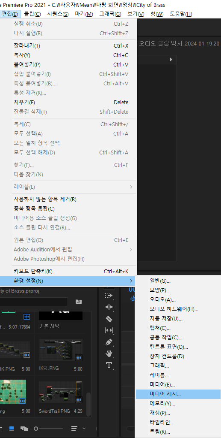This screenshot has height=438, width=221.
Task: Choose 지우기(E) from the edit menu
Action: coord(68,102)
